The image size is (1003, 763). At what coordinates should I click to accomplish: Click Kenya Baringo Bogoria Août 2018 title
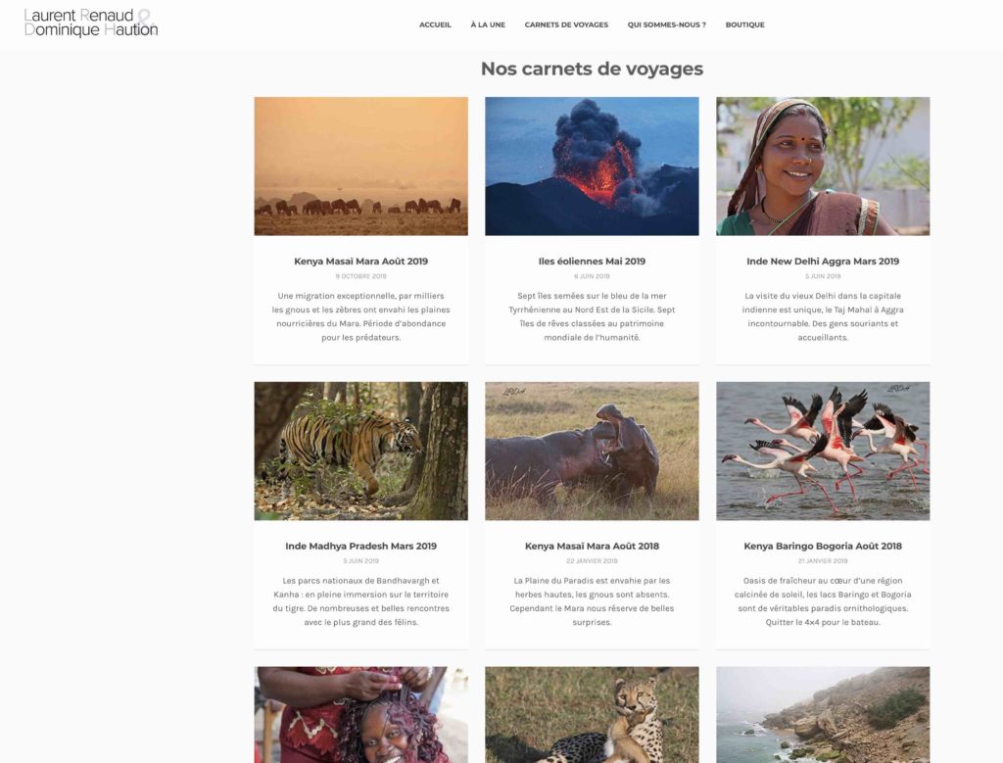click(x=823, y=547)
